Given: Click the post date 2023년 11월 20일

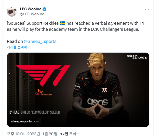Looking at the screenshot, I should tap(42, 134).
